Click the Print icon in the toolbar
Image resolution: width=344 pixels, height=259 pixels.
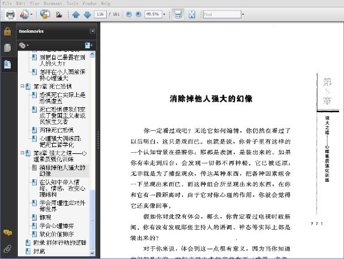point(10,14)
